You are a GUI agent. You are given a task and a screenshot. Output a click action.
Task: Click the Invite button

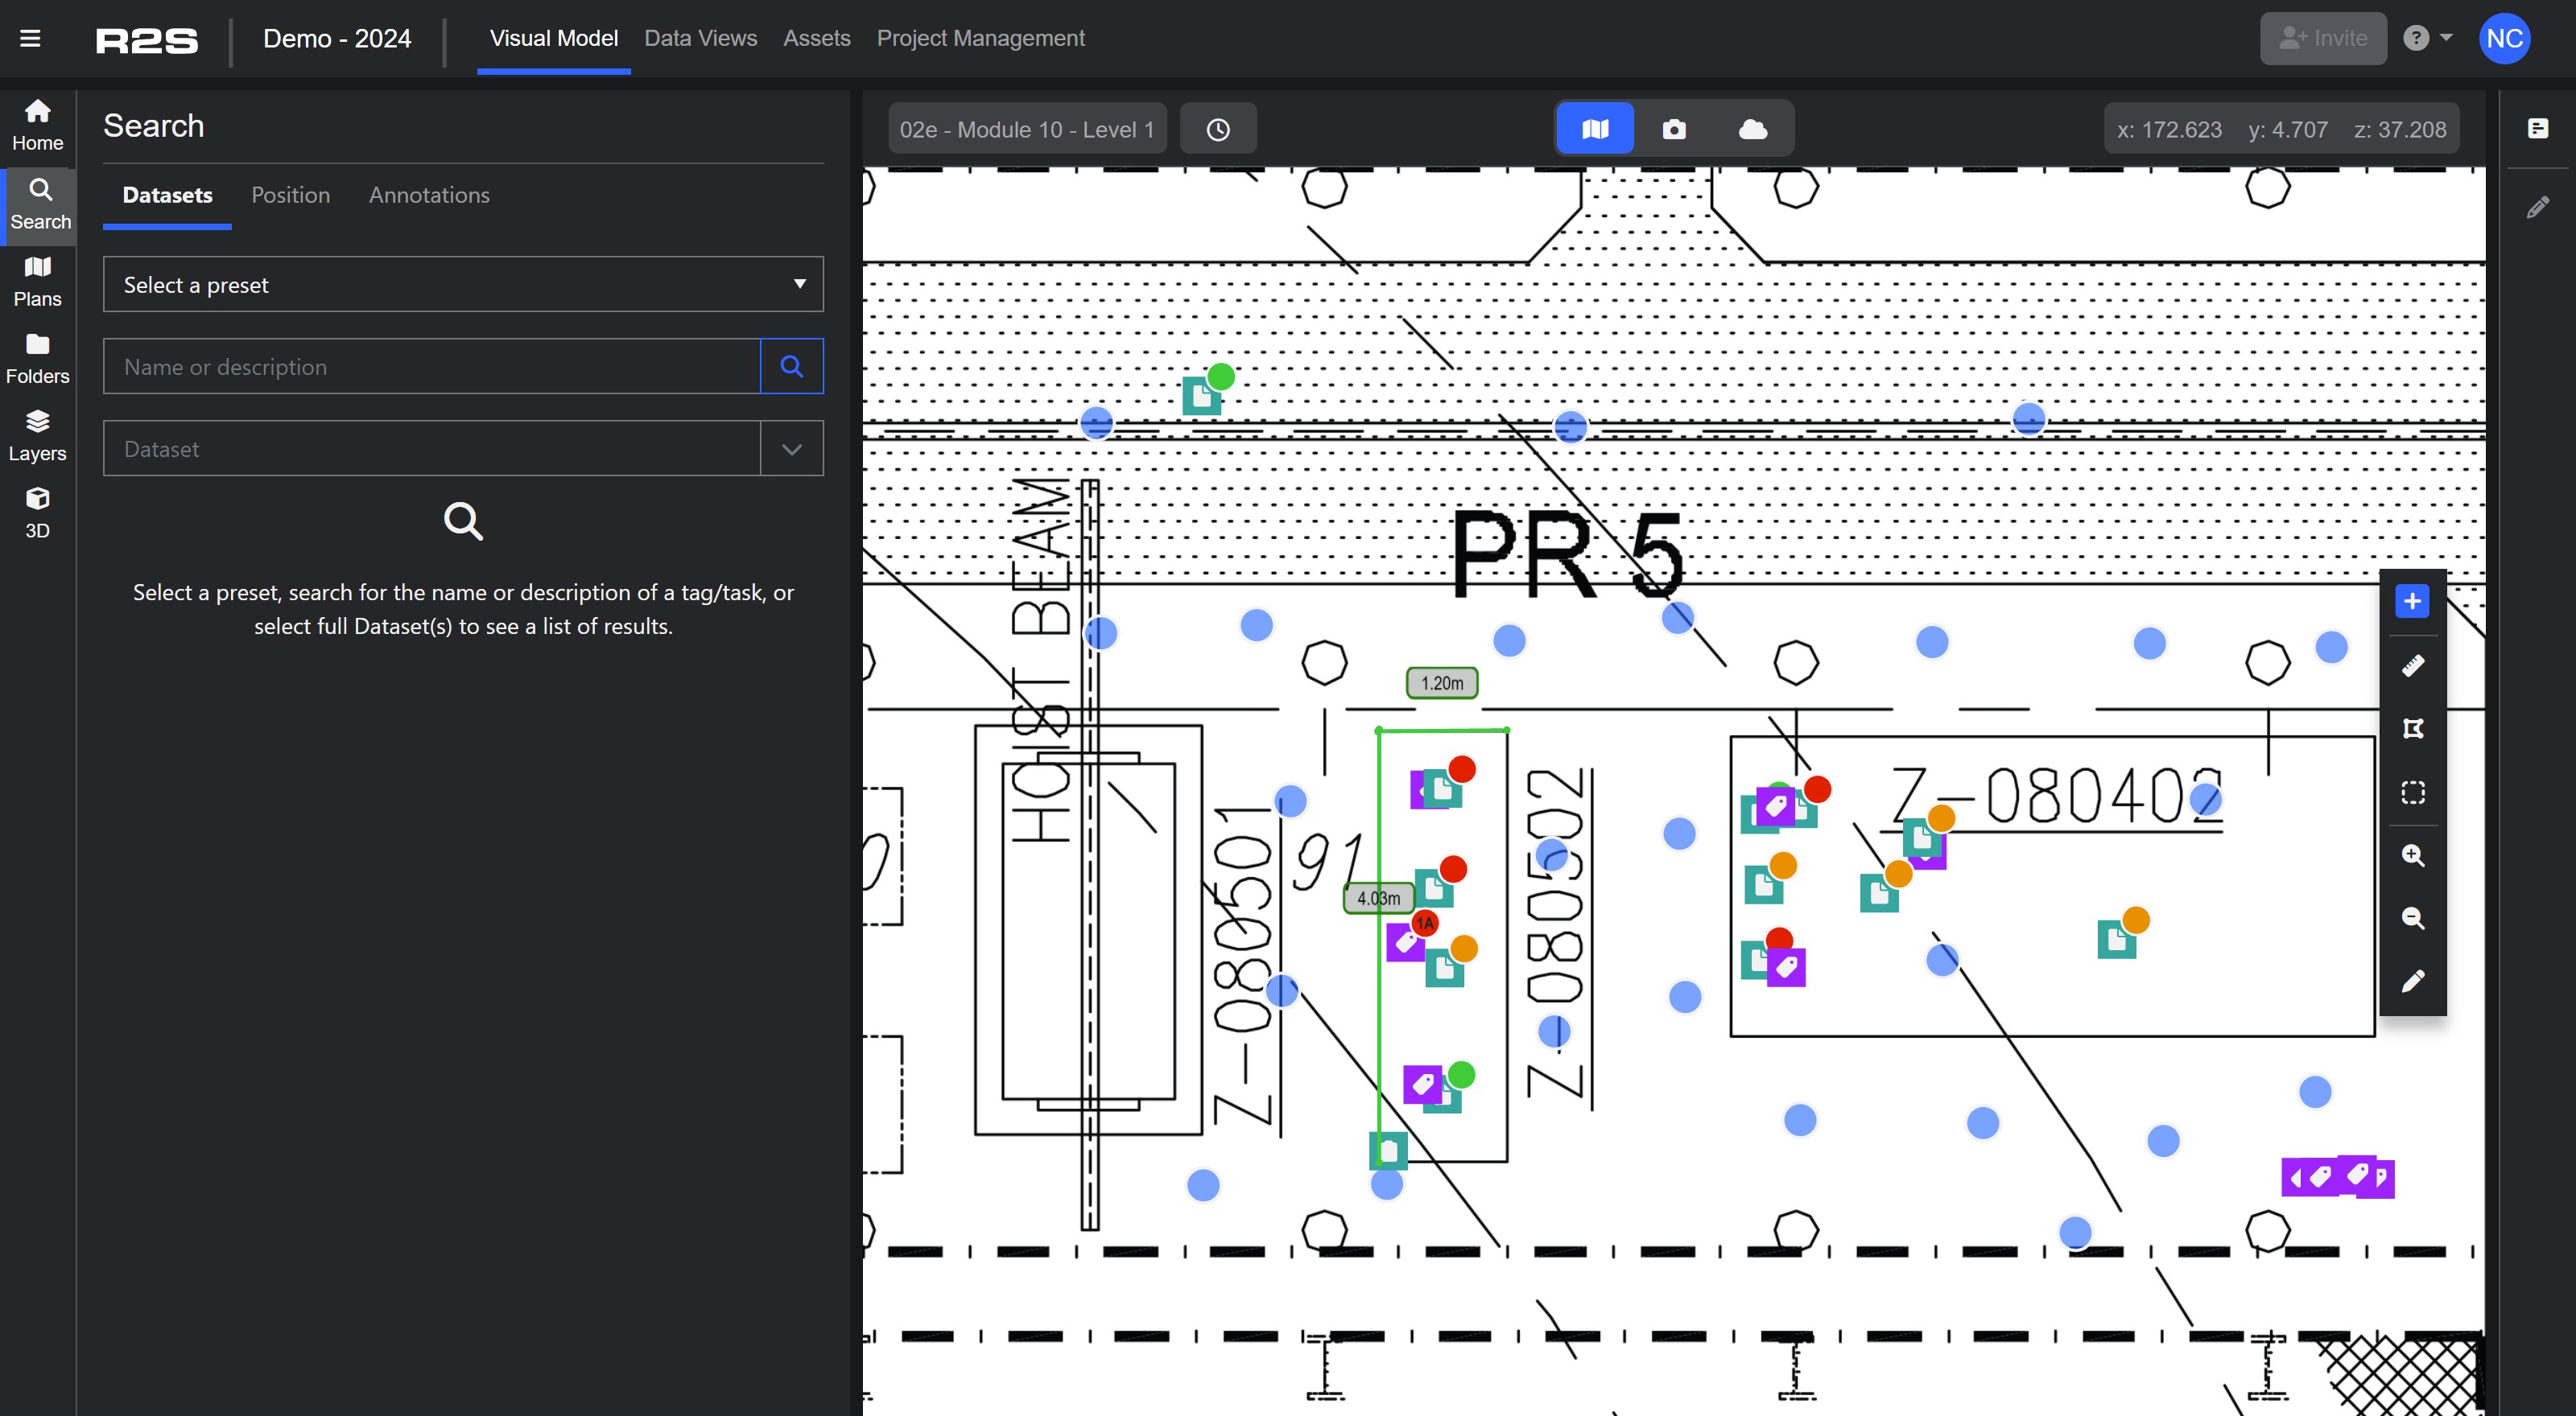2323,38
